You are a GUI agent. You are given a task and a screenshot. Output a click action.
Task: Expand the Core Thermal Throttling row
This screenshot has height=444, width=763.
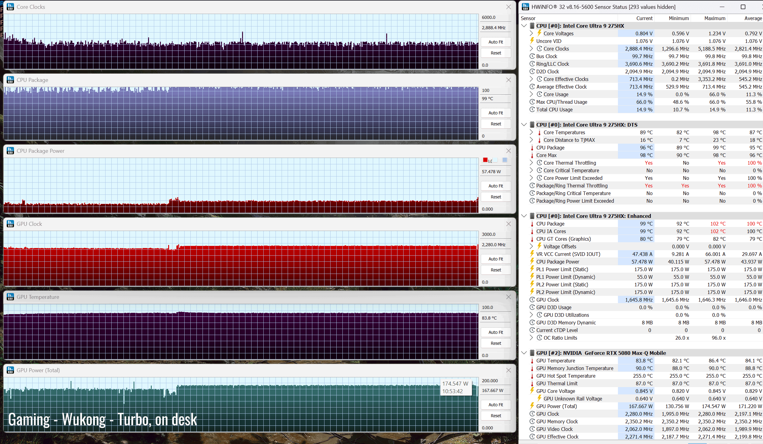531,163
